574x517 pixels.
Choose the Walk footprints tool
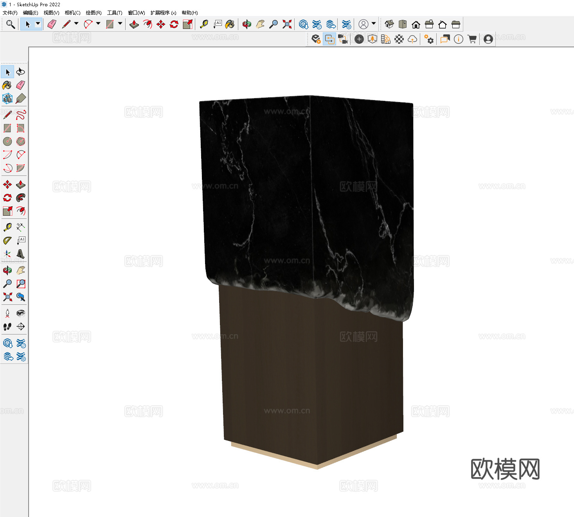click(7, 327)
